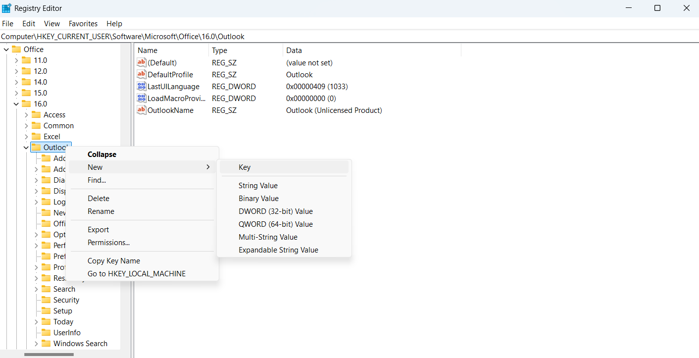Viewport: 699px width, 358px height.
Task: Open the File menu
Action: (x=7, y=24)
